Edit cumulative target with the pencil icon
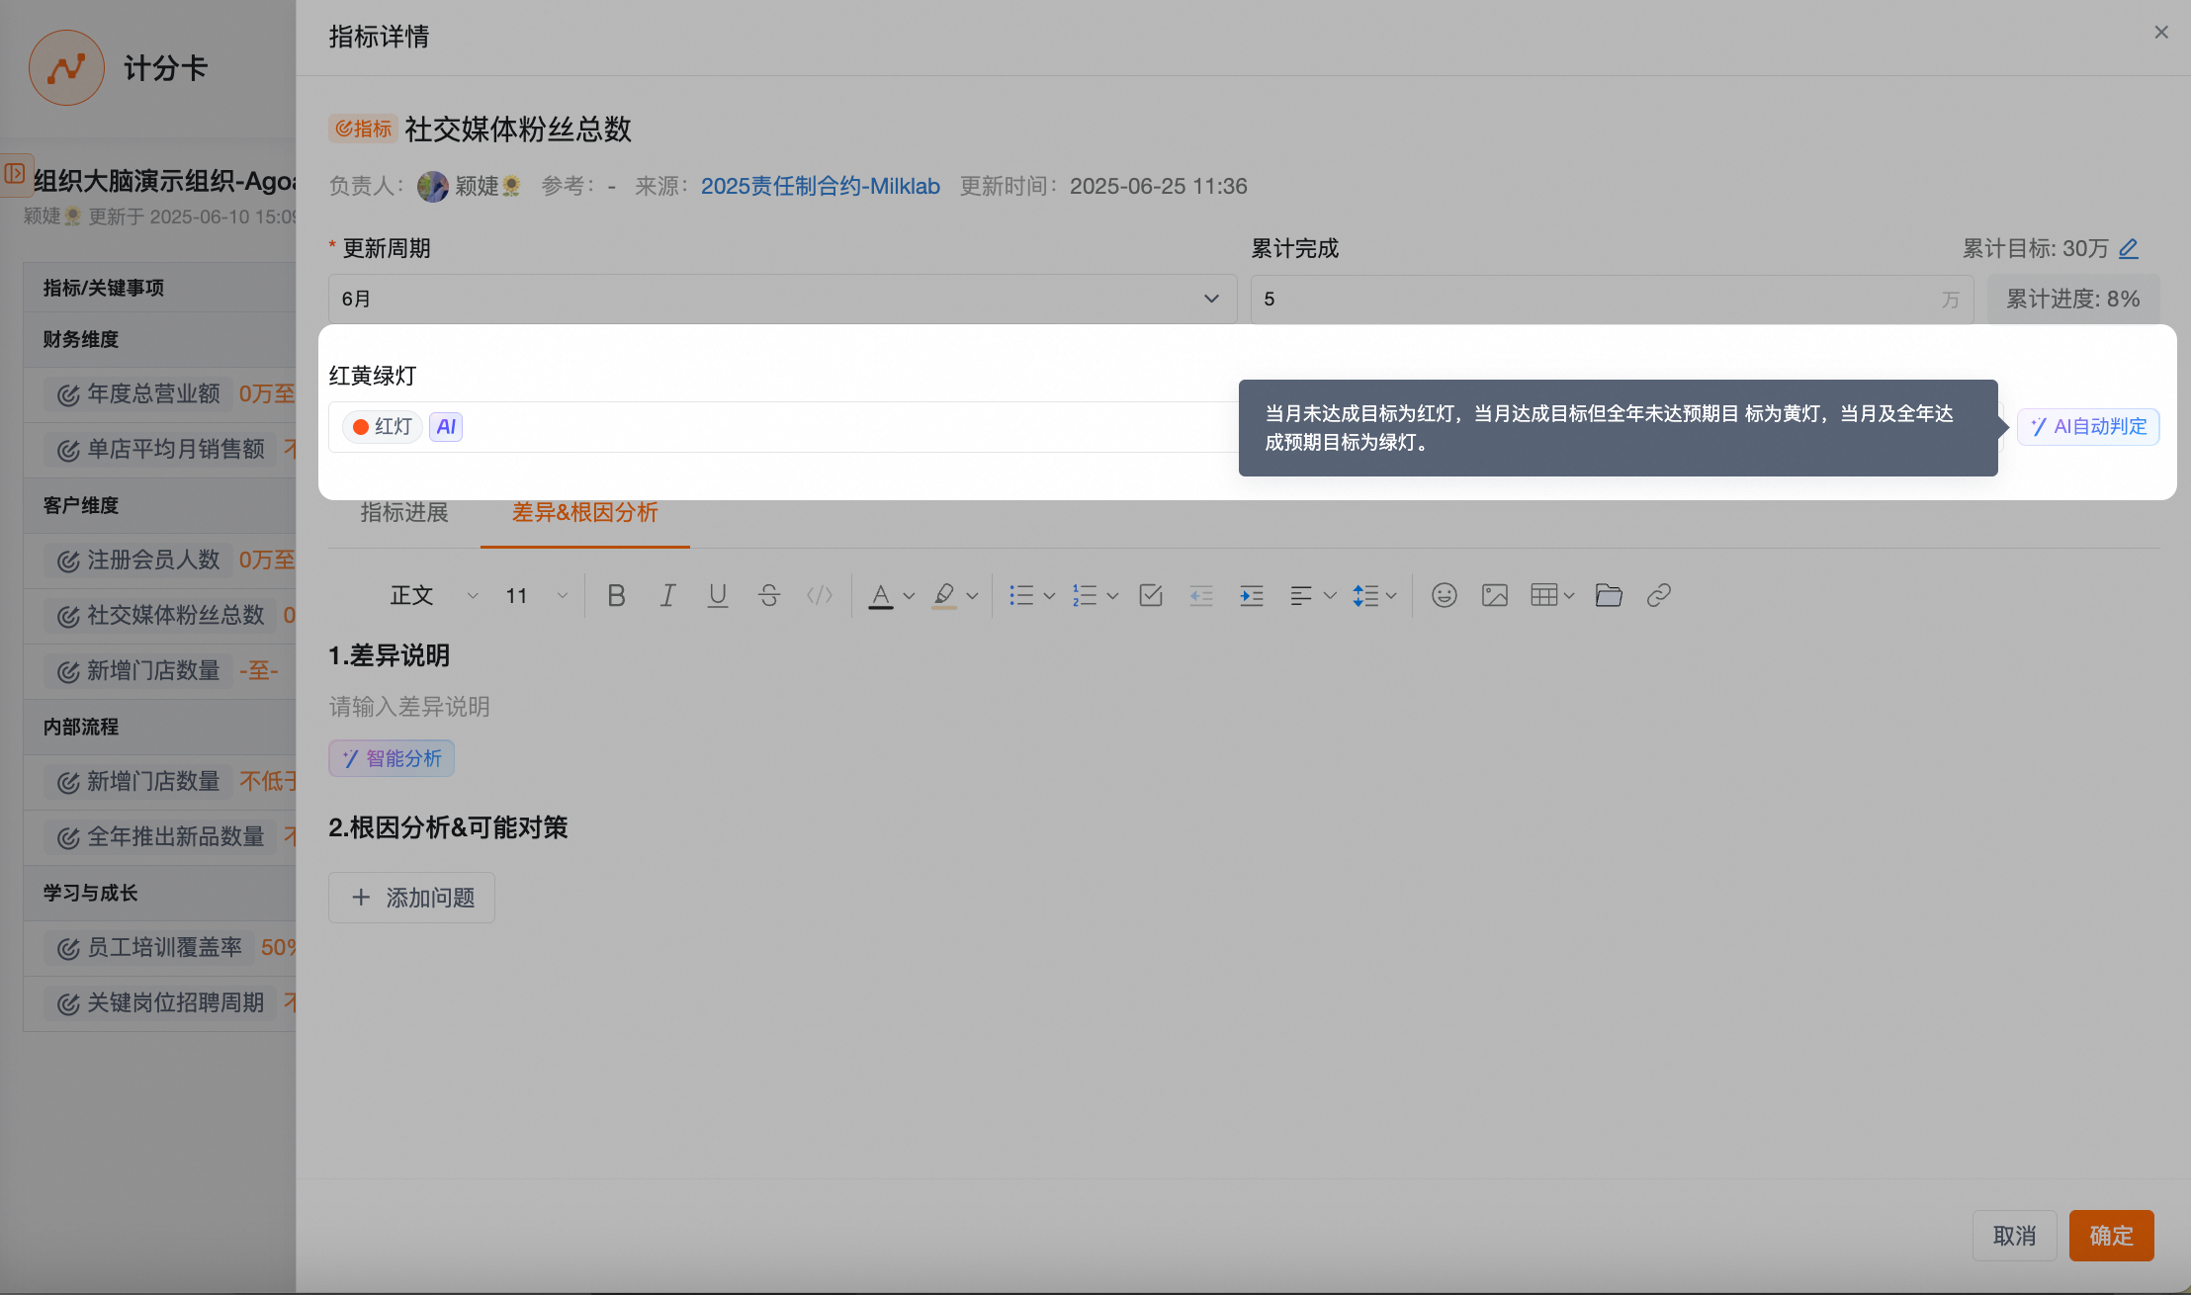 tap(2129, 248)
